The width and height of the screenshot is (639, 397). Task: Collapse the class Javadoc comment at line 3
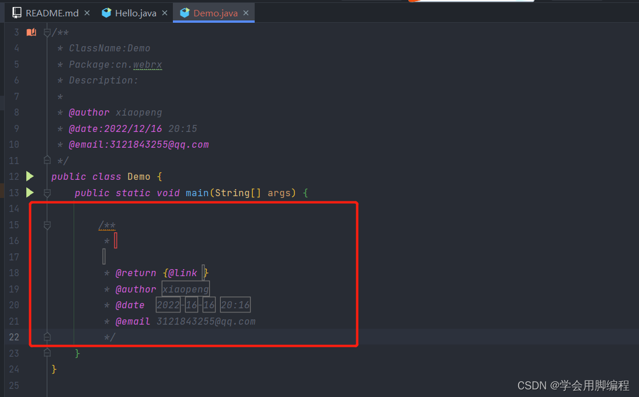[x=47, y=32]
